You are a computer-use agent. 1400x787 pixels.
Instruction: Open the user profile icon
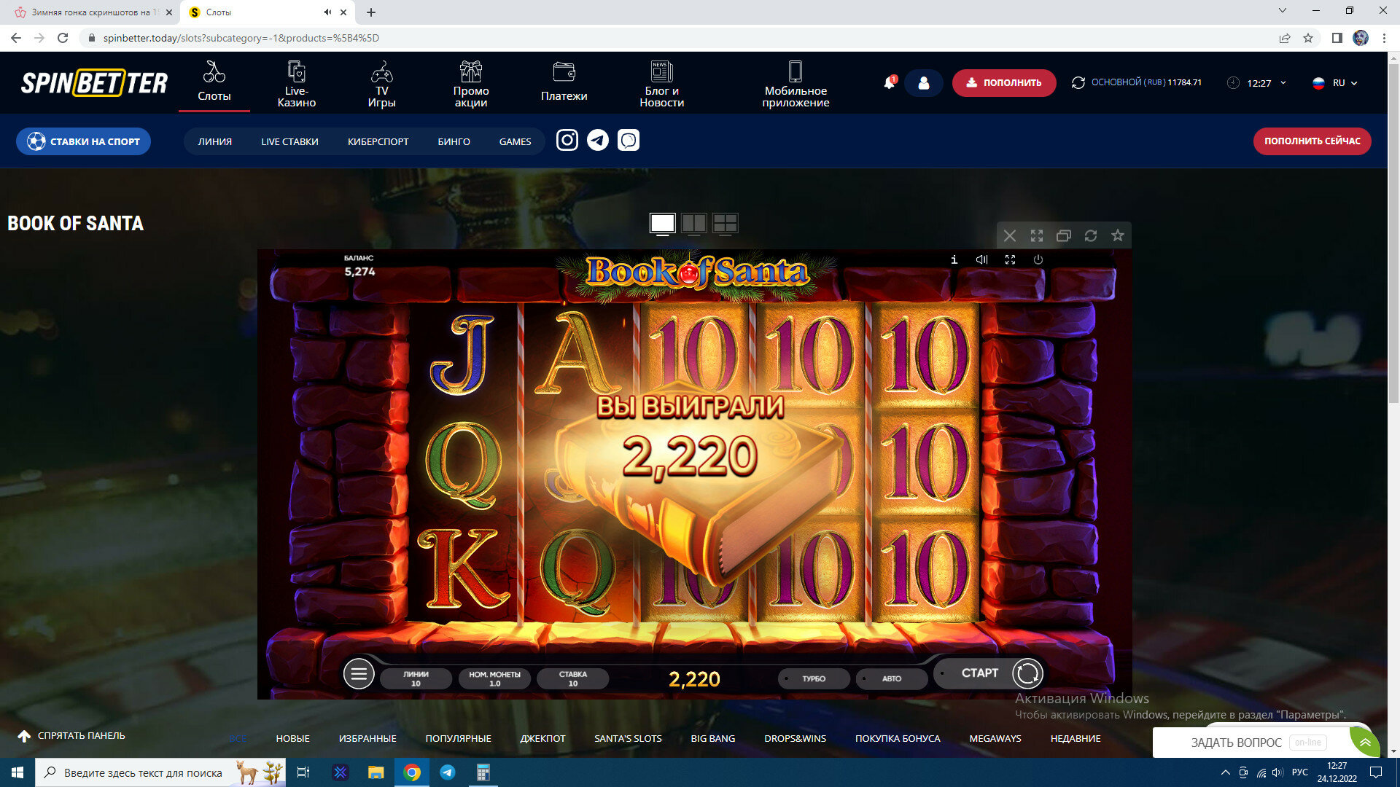pyautogui.click(x=923, y=83)
